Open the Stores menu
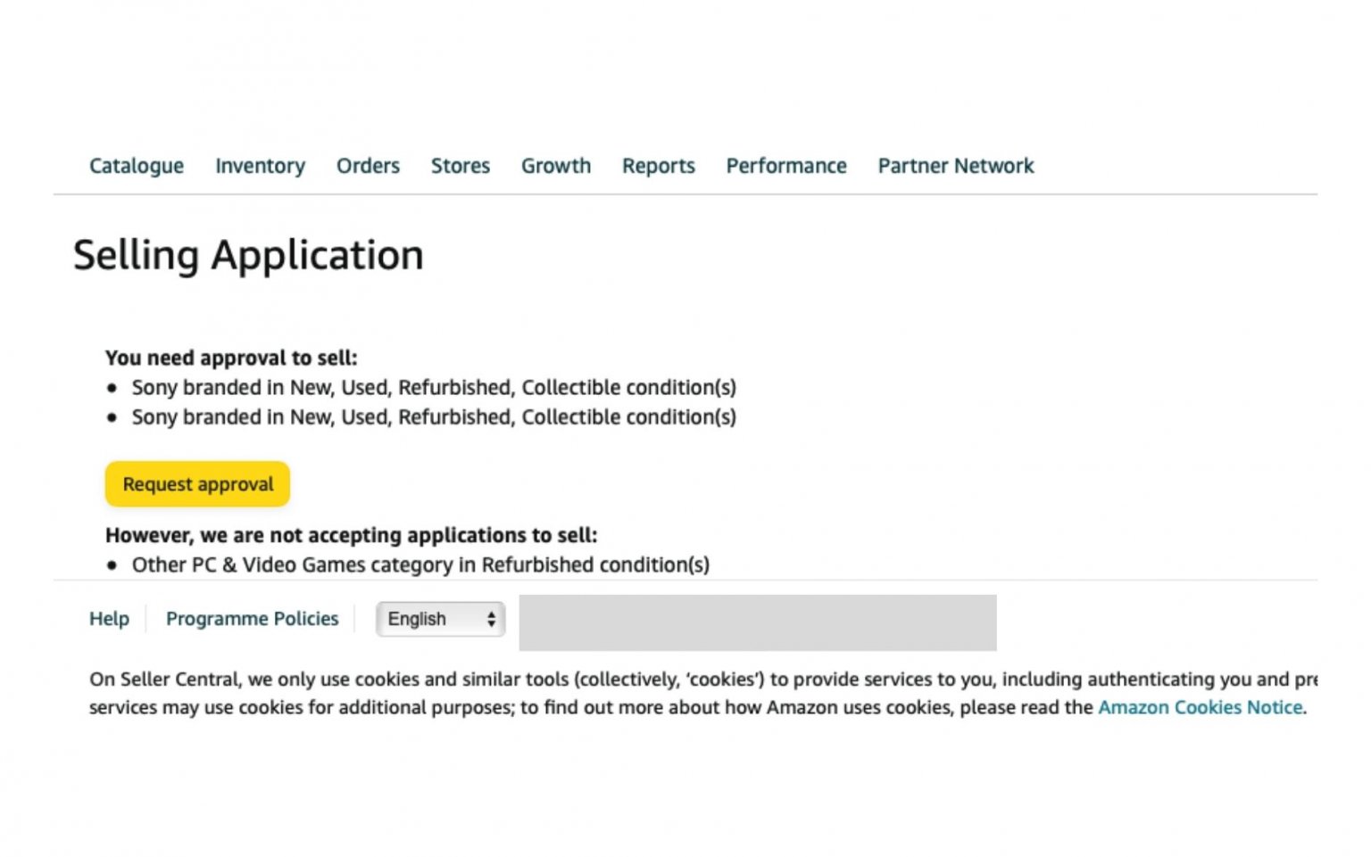The width and height of the screenshot is (1371, 857). [460, 166]
